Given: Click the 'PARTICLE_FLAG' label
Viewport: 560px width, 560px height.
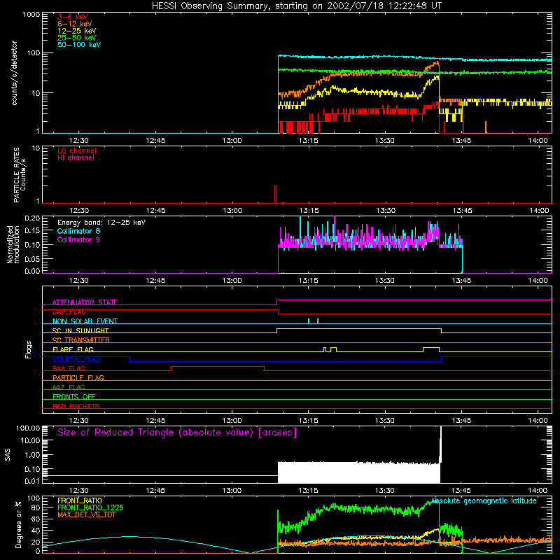Looking at the screenshot, I should (x=78, y=378).
